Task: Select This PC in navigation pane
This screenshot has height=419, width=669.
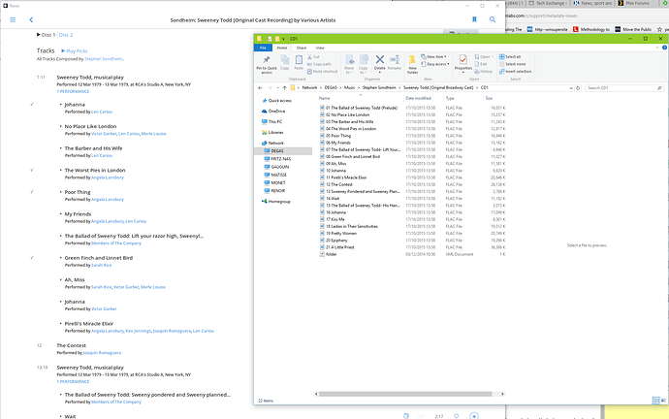Action: 275,121
